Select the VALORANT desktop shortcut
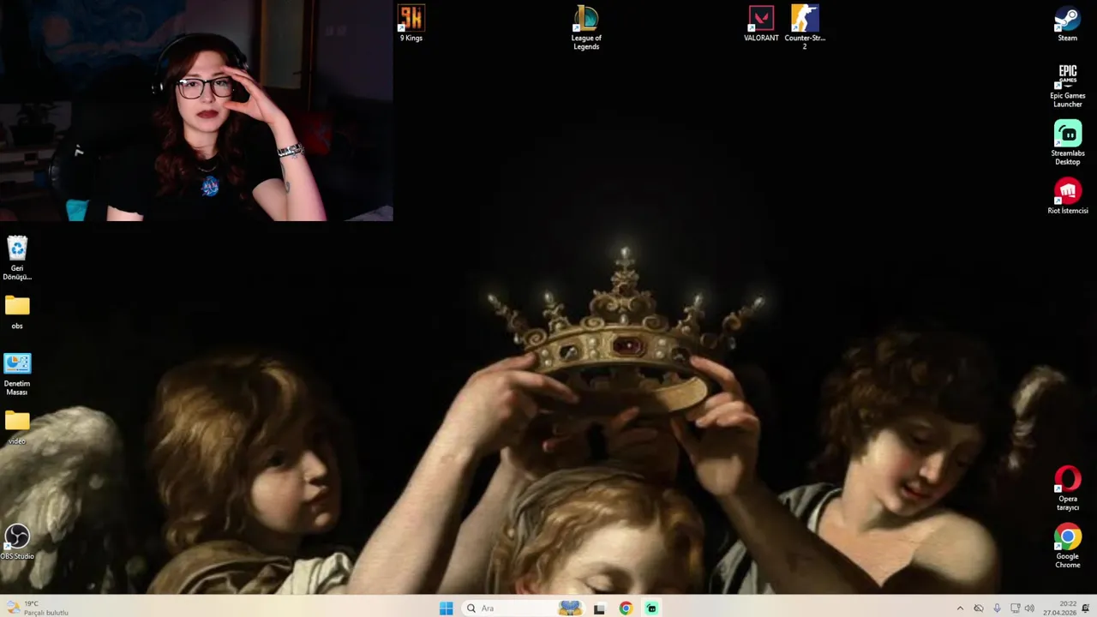The width and height of the screenshot is (1097, 617). pyautogui.click(x=761, y=23)
